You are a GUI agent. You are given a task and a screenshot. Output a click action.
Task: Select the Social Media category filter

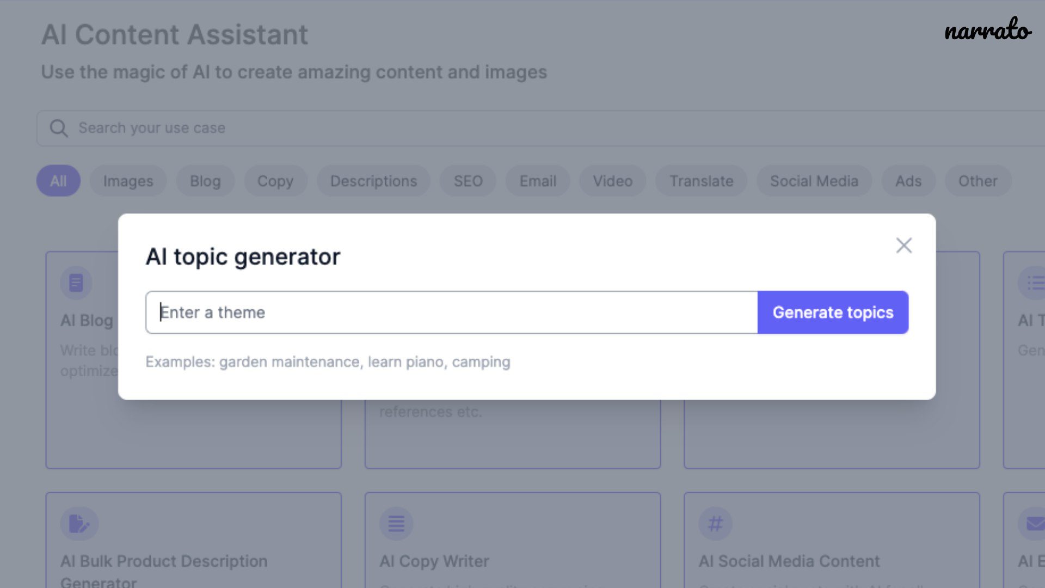click(x=814, y=181)
